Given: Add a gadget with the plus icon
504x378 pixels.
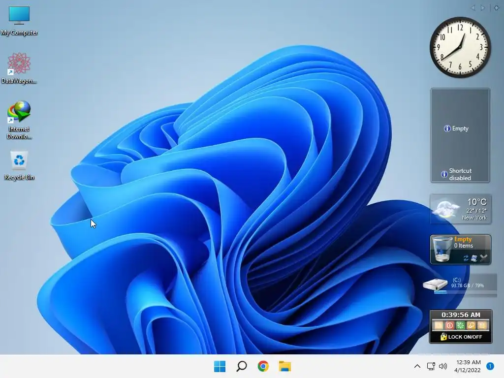Looking at the screenshot, I should [x=497, y=8].
